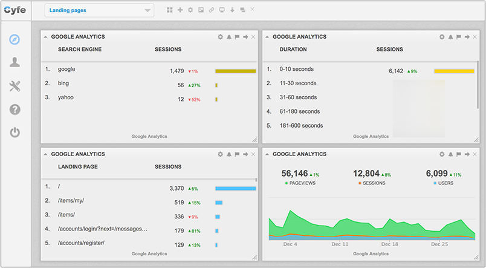Collapse the Search Engine widget
This screenshot has width=486, height=268.
coord(45,37)
